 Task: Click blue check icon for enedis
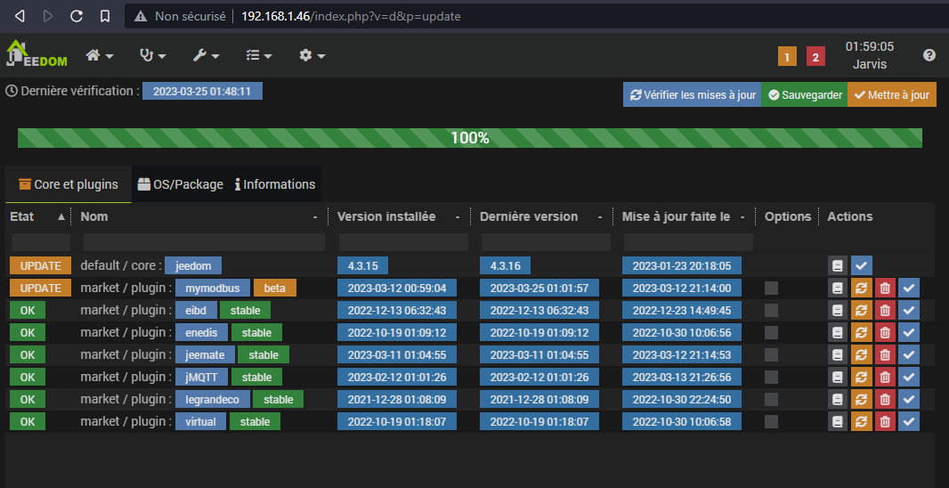click(x=908, y=332)
